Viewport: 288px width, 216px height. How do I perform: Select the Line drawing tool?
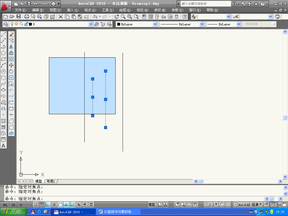click(x=3, y=34)
